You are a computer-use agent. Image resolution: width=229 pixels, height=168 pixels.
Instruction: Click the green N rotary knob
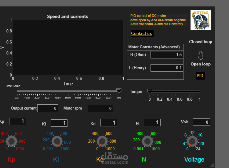pos(147,141)
